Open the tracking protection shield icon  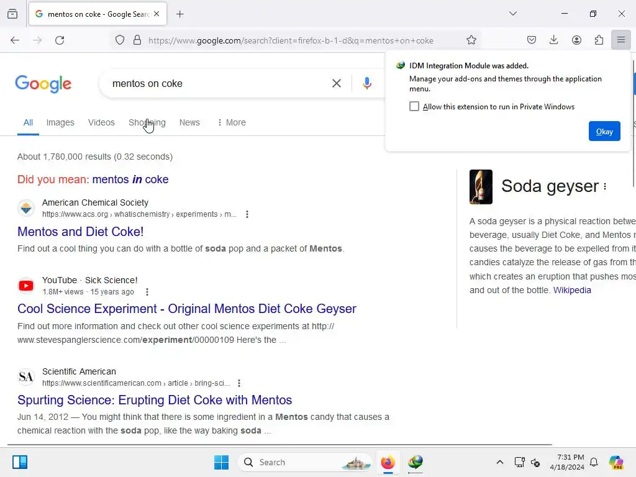tap(120, 40)
